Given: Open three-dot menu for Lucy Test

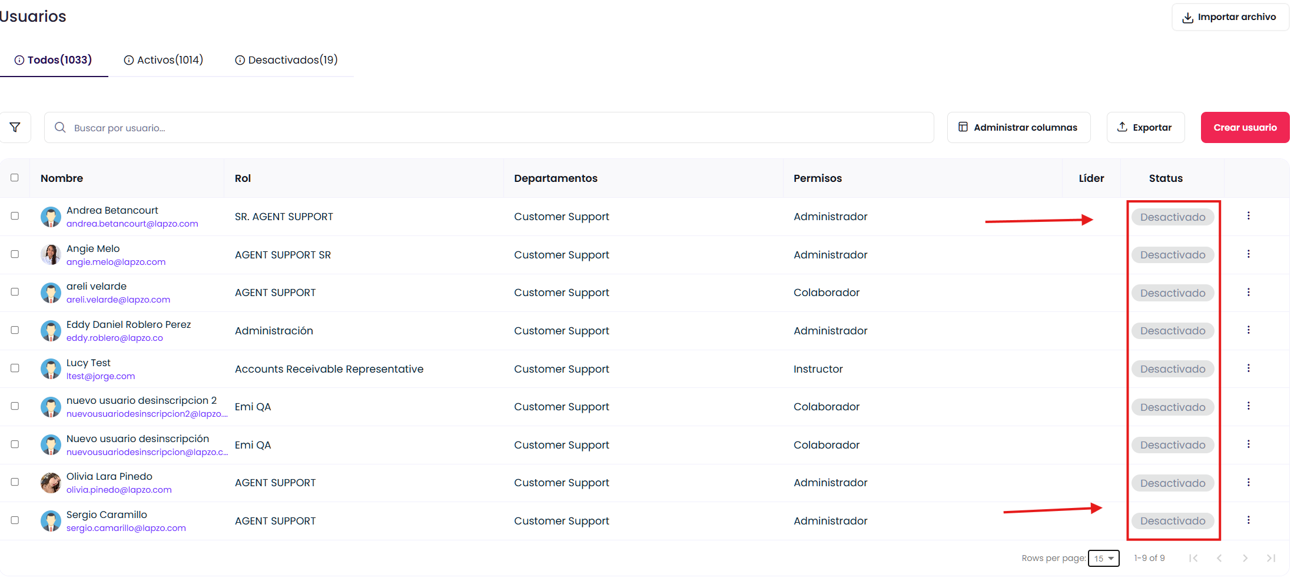Looking at the screenshot, I should coord(1248,368).
